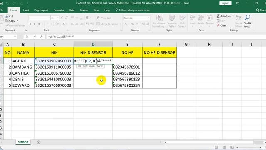Screen dimensions: 266x150
Task: Click the Fill icon in Editing
Action: point(218,21)
